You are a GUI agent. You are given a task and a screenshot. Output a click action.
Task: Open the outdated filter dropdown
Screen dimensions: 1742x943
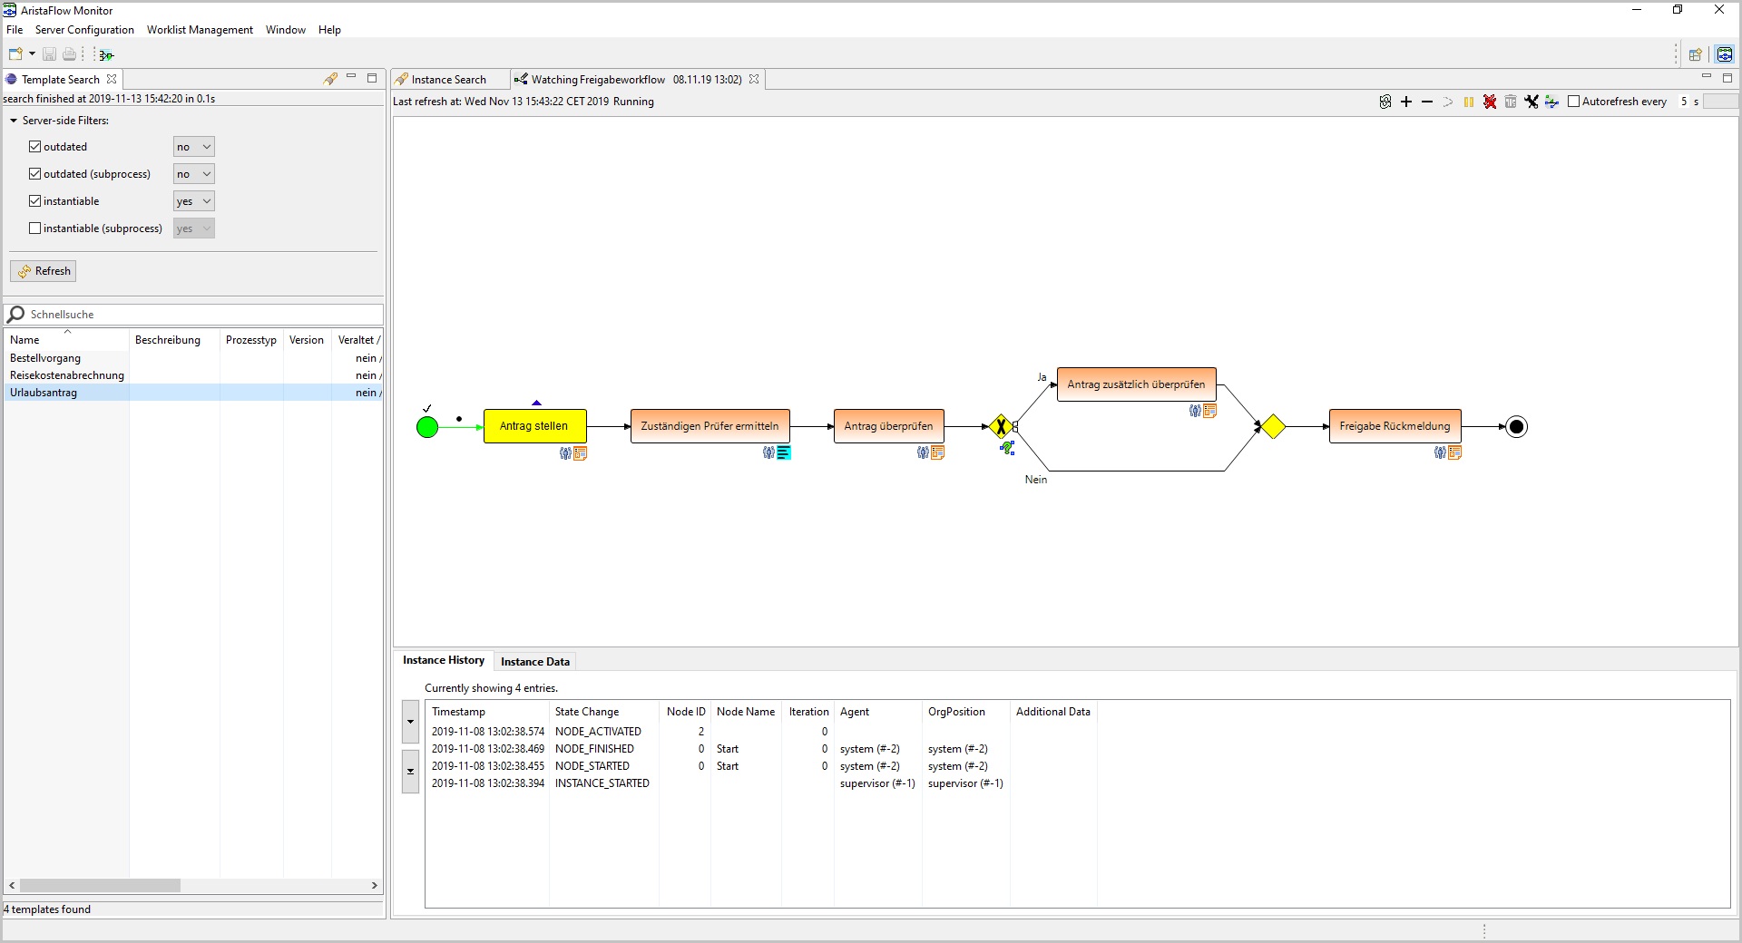point(193,147)
